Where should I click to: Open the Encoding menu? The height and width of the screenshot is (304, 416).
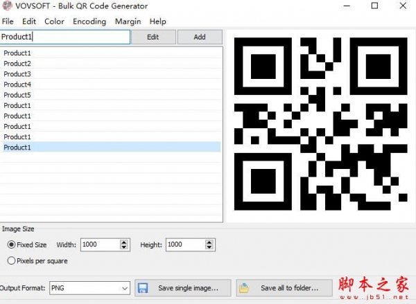(89, 21)
